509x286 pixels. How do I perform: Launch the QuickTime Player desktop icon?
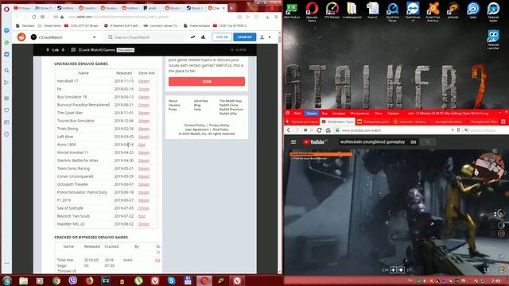(392, 11)
